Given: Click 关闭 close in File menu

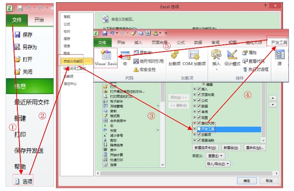Looking at the screenshot, I should click(23, 72).
